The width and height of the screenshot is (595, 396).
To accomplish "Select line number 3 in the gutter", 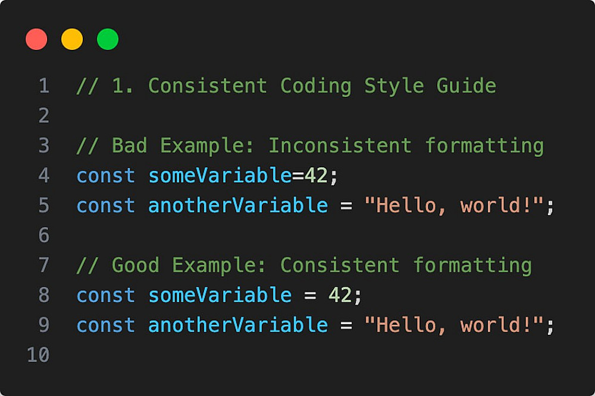I will coord(43,145).
